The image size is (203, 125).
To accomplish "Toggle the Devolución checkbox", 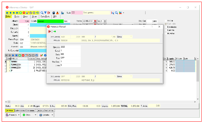I will pos(166,27).
